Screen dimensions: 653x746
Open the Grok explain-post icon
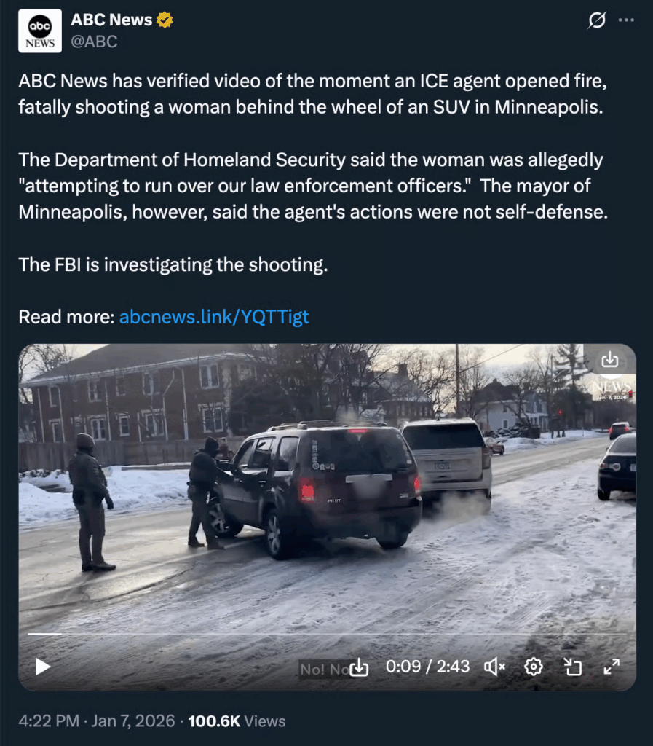[597, 20]
